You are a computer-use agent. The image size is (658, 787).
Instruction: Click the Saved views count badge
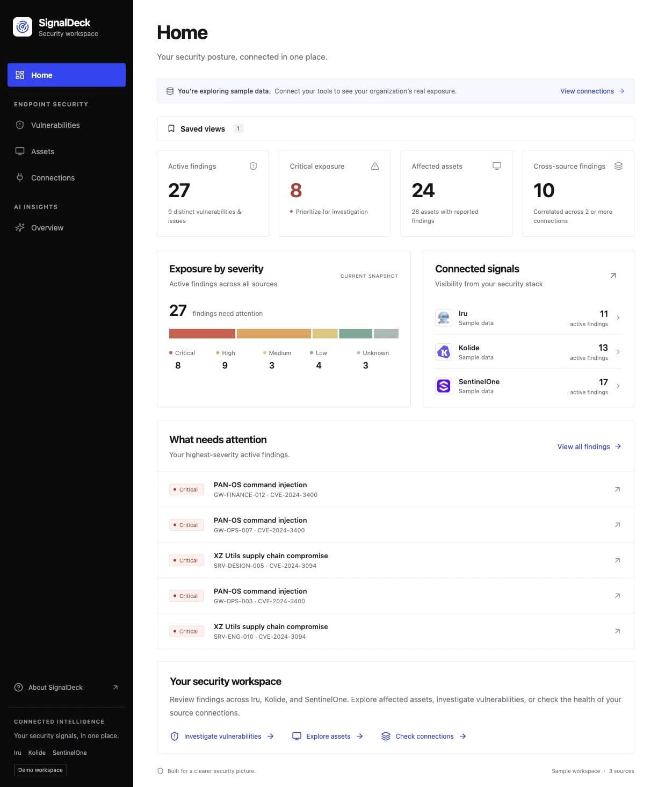pyautogui.click(x=238, y=128)
